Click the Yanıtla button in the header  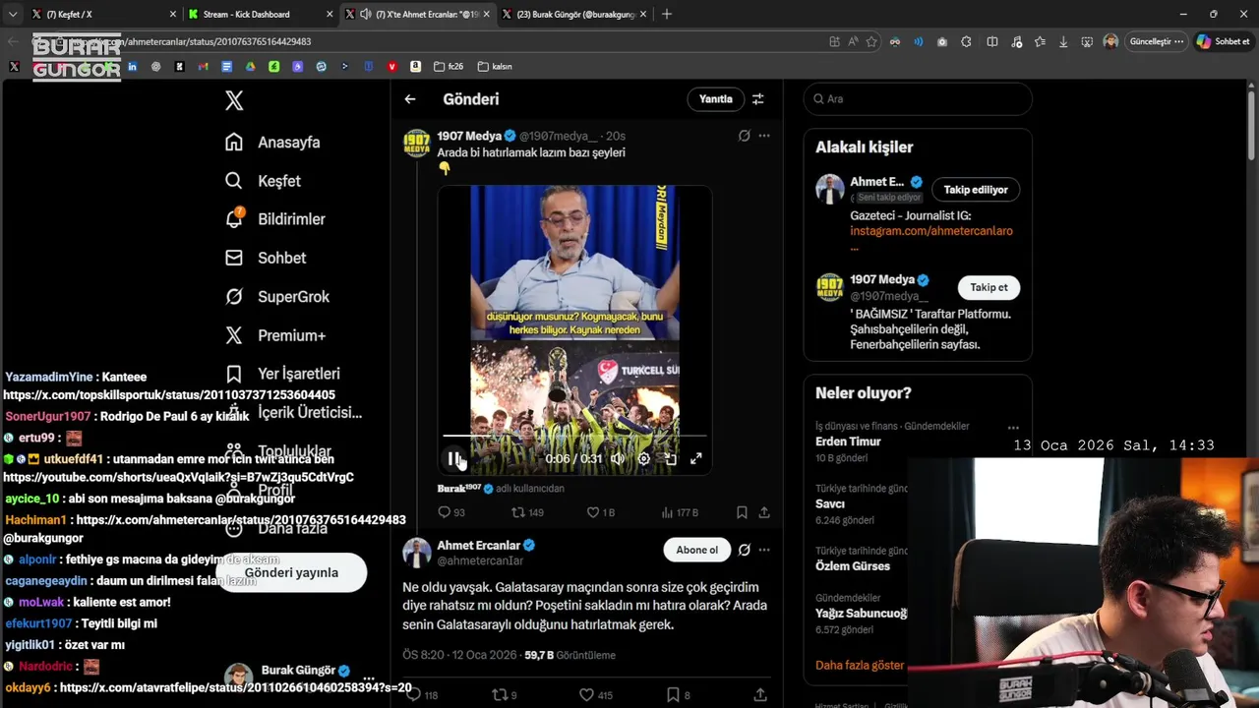(x=715, y=99)
